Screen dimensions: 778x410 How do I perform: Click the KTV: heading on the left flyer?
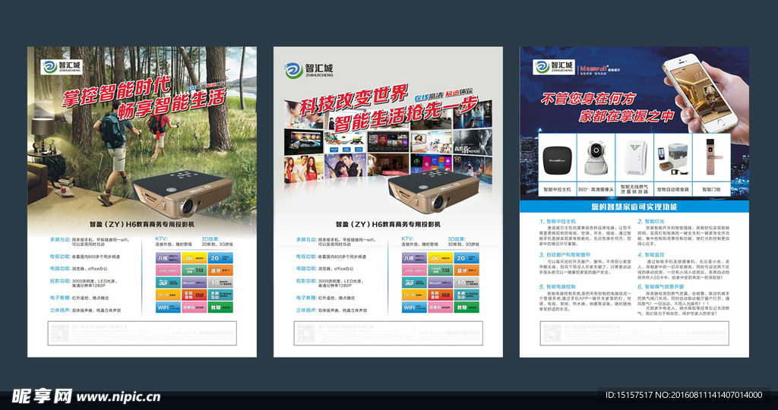[x=162, y=239]
